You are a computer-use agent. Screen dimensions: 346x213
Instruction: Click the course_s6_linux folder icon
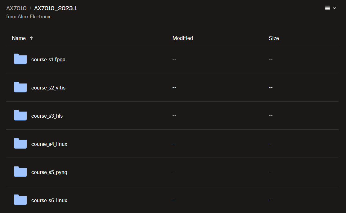20,200
